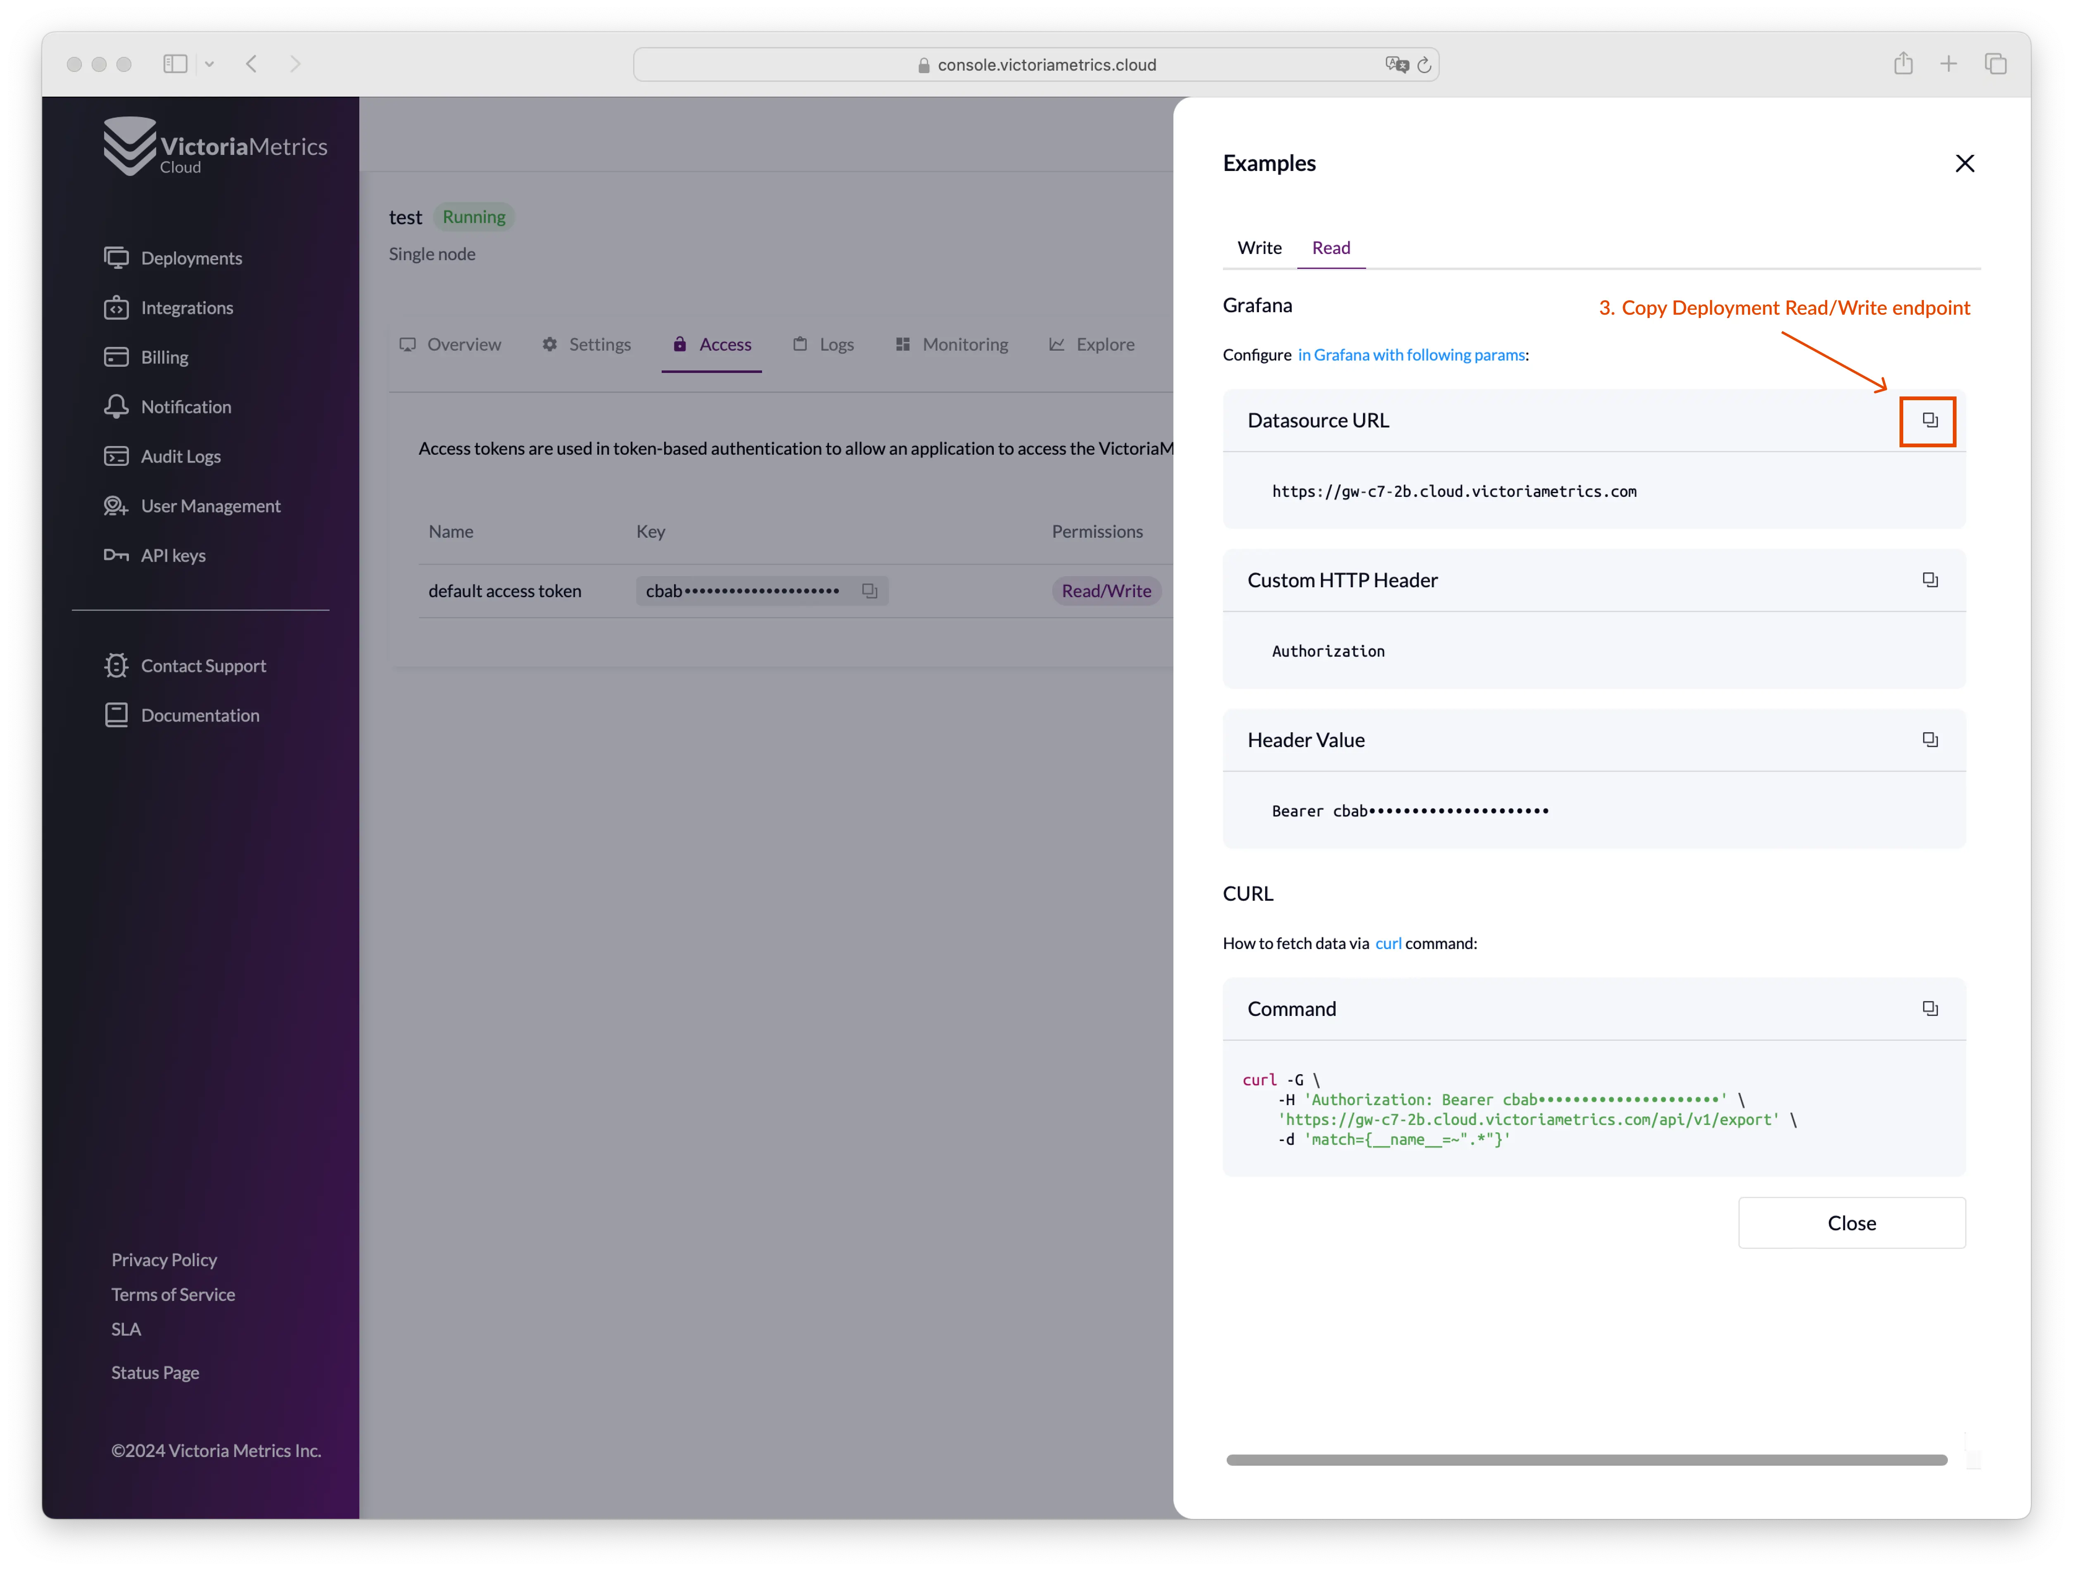Open the Monitoring deployment tab

click(952, 345)
